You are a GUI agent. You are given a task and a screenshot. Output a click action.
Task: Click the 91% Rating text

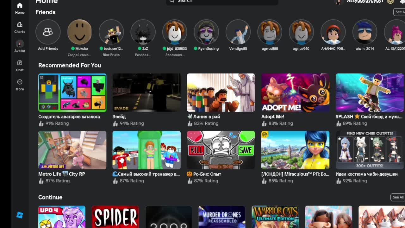[x=57, y=123]
